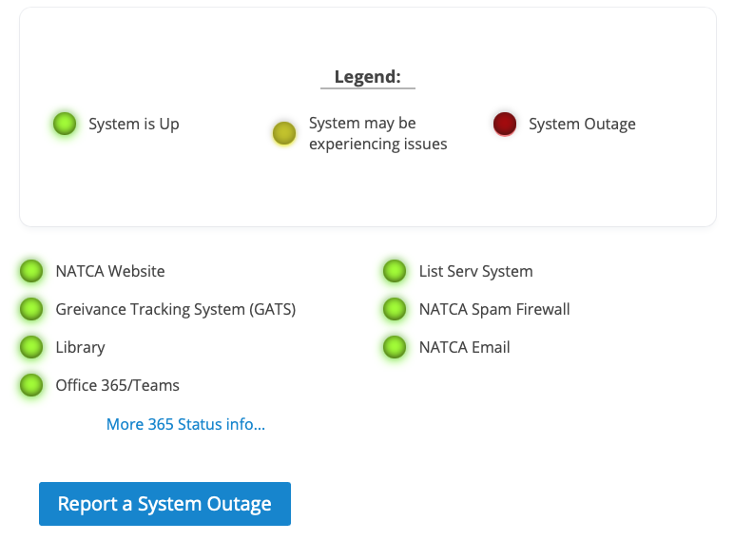Click the Office 365/Teams green status light
Viewport: 734px width, 541px height.
pyautogui.click(x=31, y=385)
